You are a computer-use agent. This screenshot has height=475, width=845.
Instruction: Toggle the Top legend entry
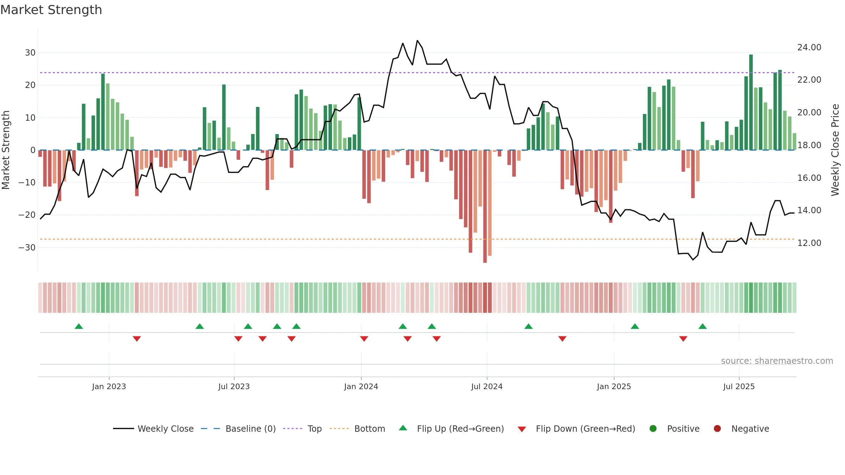click(302, 429)
